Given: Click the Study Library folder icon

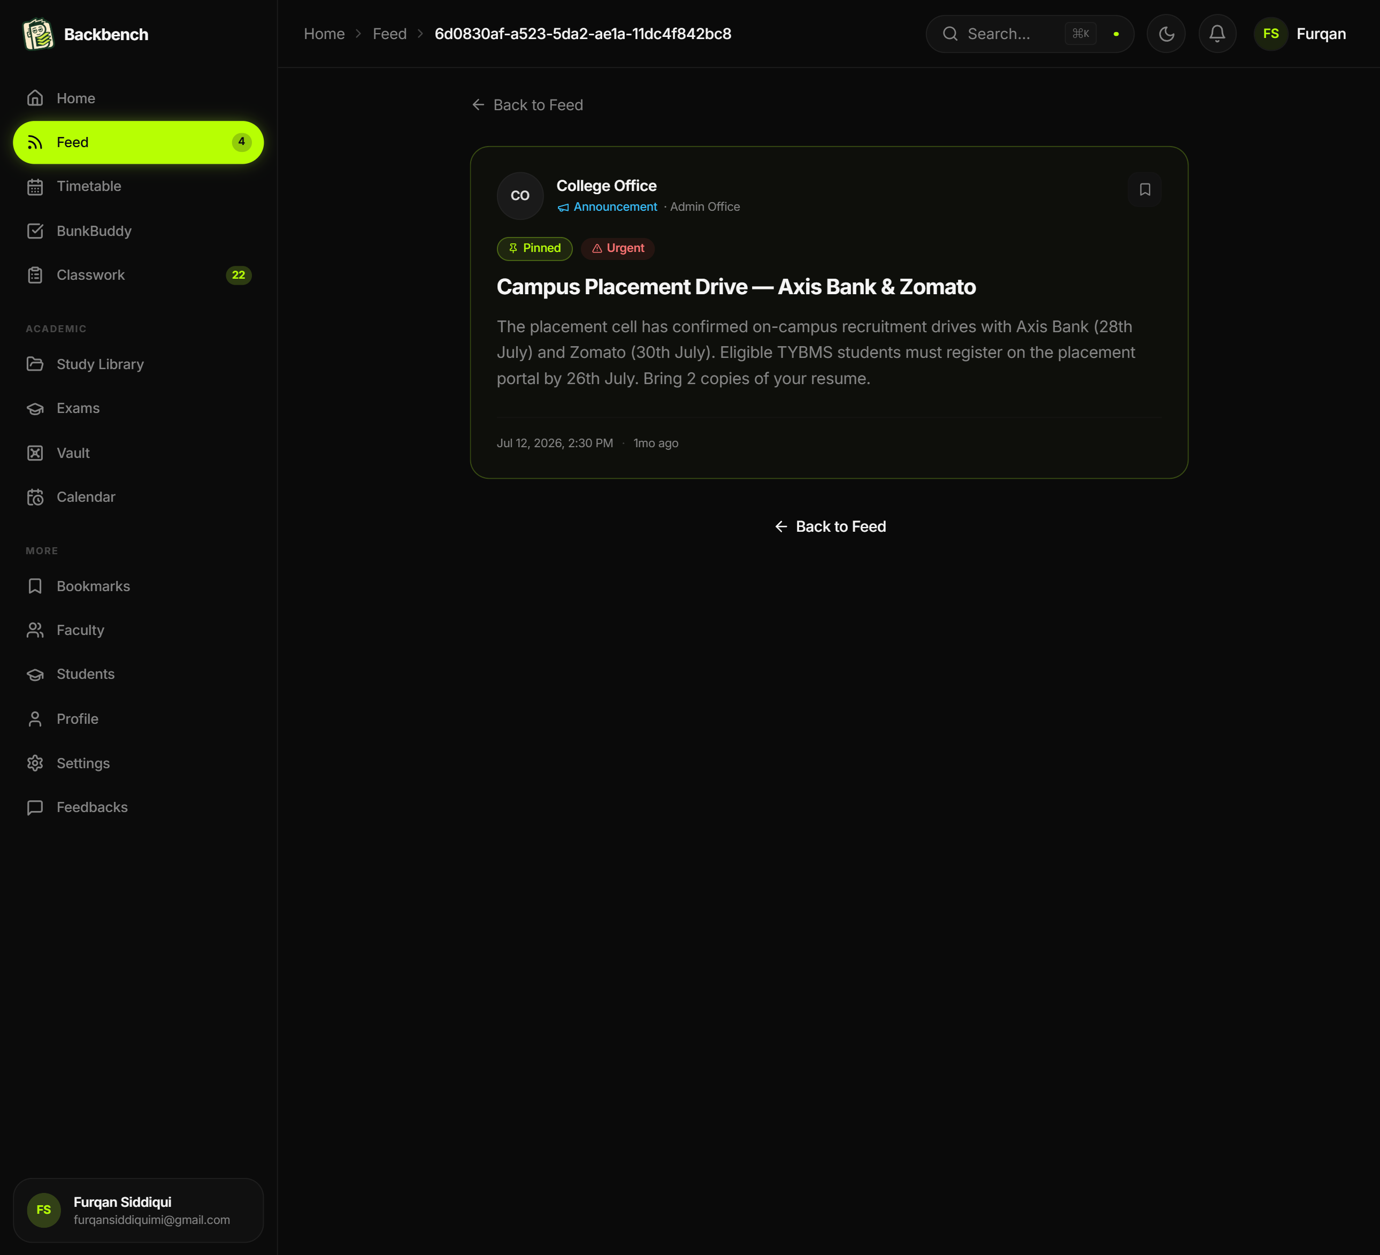Looking at the screenshot, I should coord(35,364).
